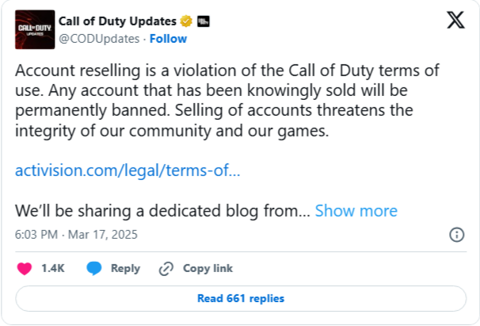The width and height of the screenshot is (480, 326).
Task: Open the Call of Duty Updates display name
Action: click(117, 21)
